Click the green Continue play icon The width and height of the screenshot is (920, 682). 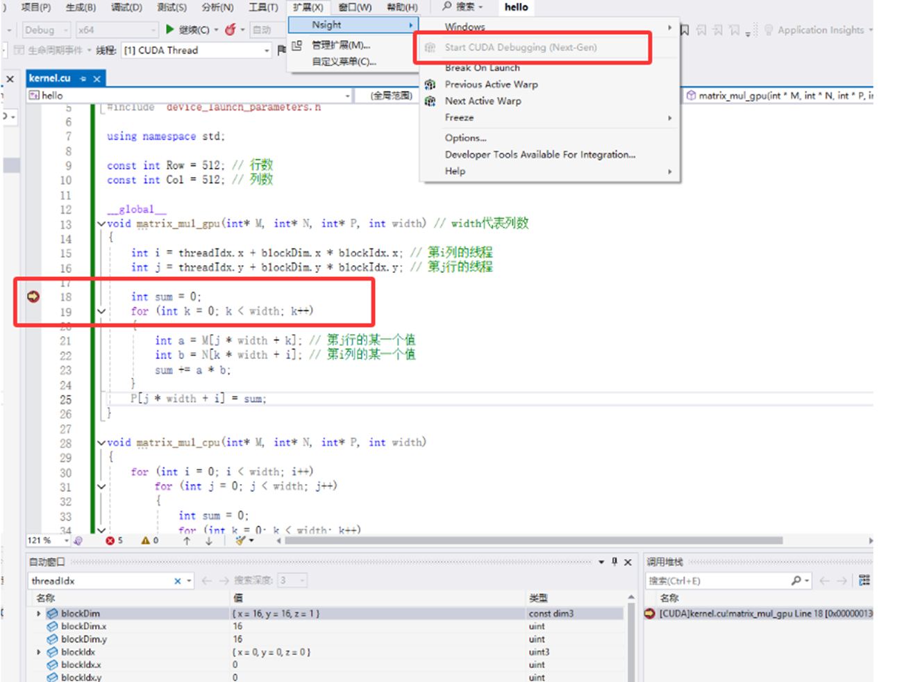pyautogui.click(x=170, y=30)
